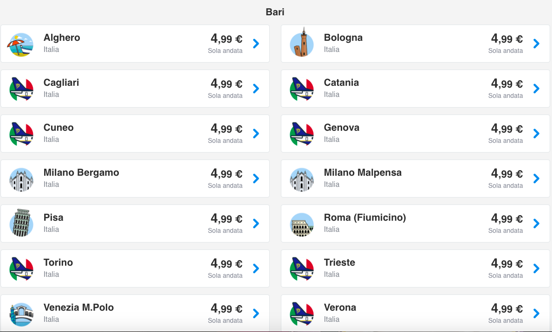
Task: Click the Milano Malpensa cathedral icon
Action: pyautogui.click(x=302, y=179)
